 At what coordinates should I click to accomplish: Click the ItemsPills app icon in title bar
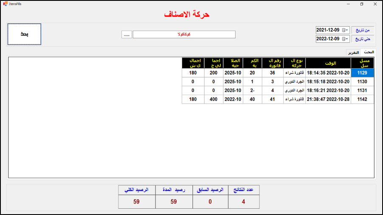click(5, 4)
